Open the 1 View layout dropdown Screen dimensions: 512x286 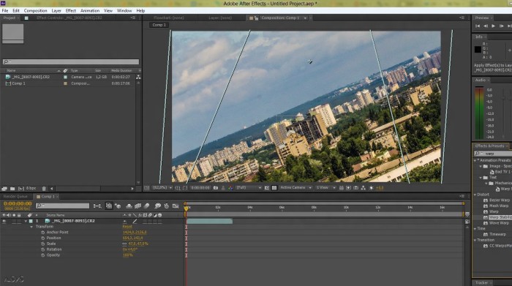coord(325,188)
